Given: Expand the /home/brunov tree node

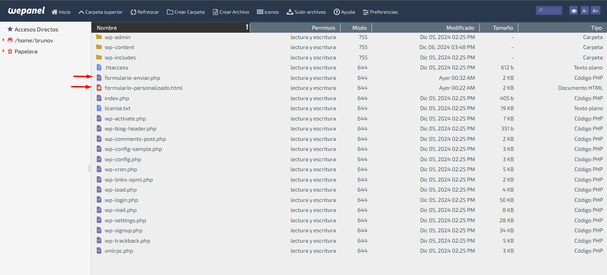Looking at the screenshot, I should click(x=4, y=40).
